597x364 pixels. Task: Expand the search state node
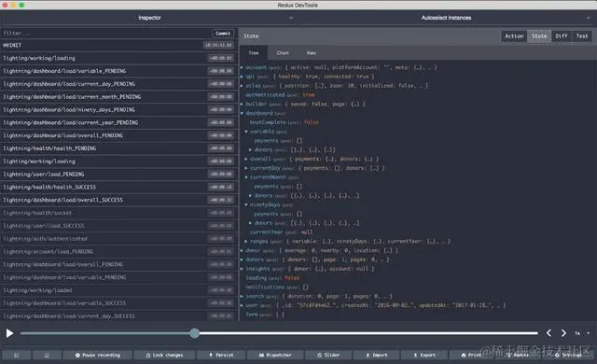[242, 296]
